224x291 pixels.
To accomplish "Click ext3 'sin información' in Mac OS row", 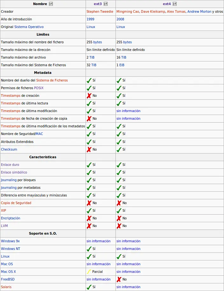I will coord(98,264).
